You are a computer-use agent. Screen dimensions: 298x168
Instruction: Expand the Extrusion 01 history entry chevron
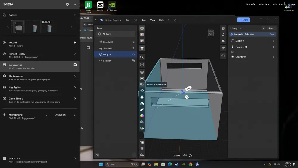(274, 47)
